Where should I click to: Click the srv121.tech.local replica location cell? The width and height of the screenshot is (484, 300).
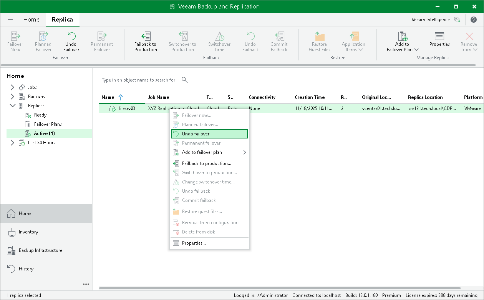click(x=433, y=108)
